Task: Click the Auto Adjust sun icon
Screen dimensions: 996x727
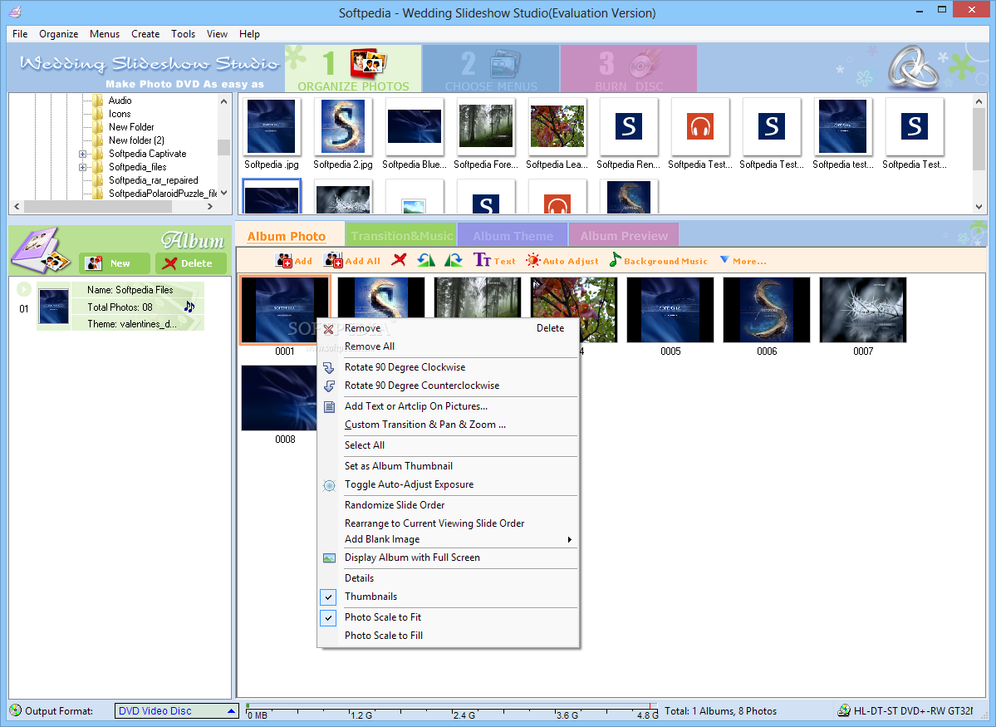Action: [533, 261]
